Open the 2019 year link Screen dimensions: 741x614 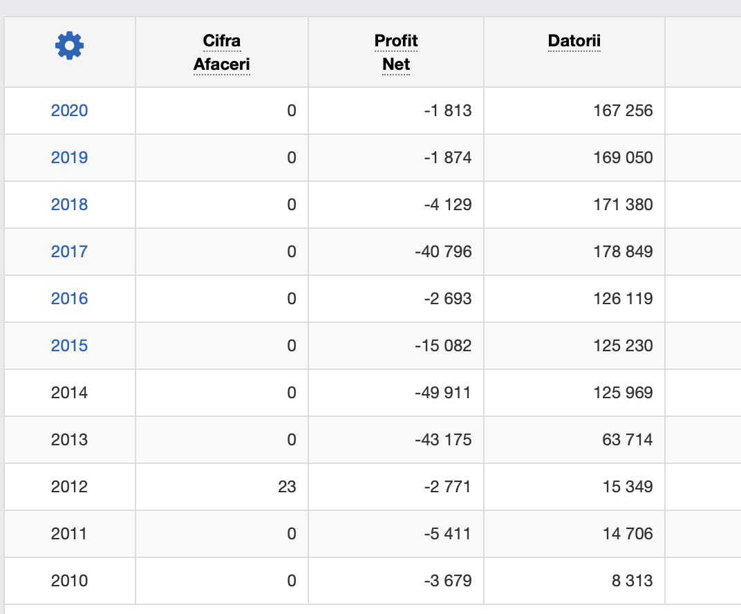[x=69, y=158]
